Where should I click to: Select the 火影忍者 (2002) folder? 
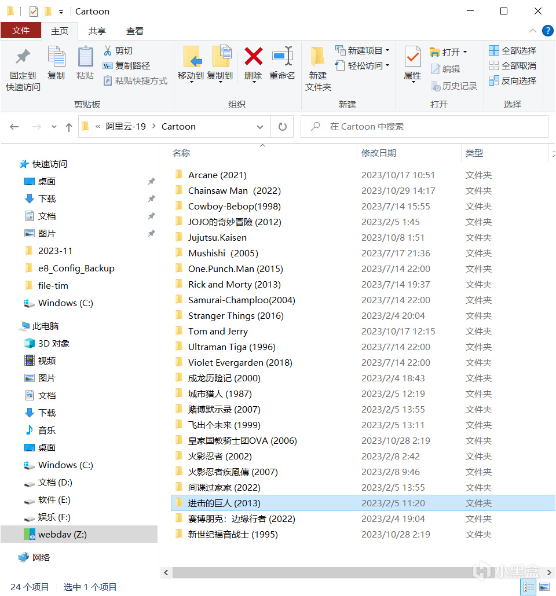[x=220, y=457]
